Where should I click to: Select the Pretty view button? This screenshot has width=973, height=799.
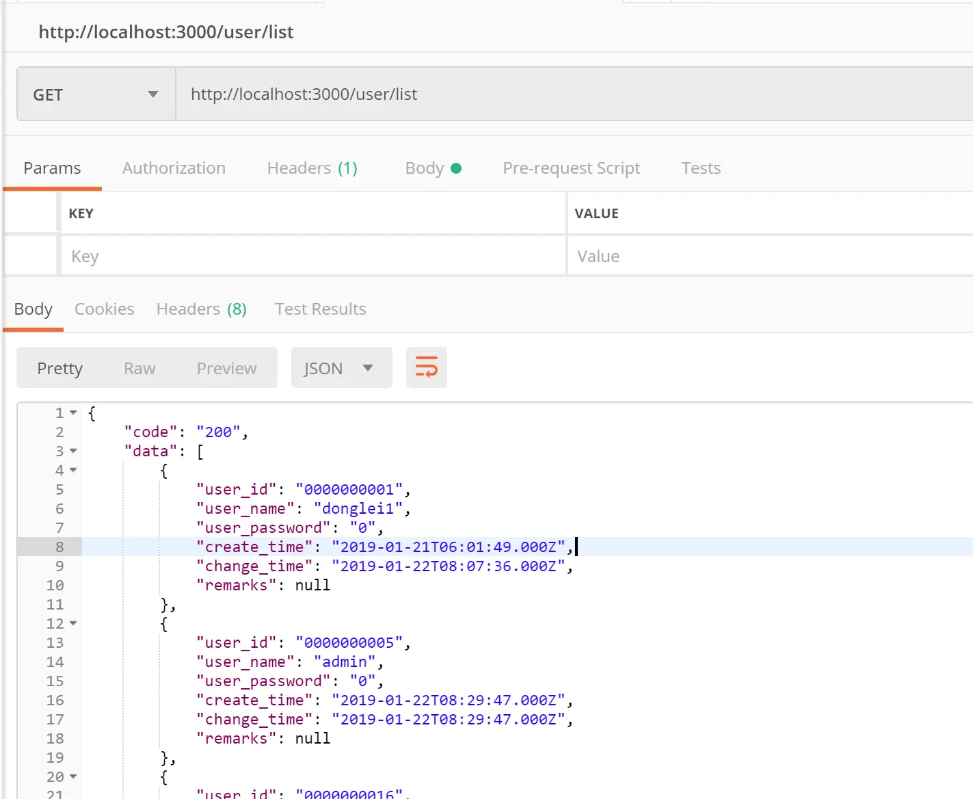coord(59,368)
